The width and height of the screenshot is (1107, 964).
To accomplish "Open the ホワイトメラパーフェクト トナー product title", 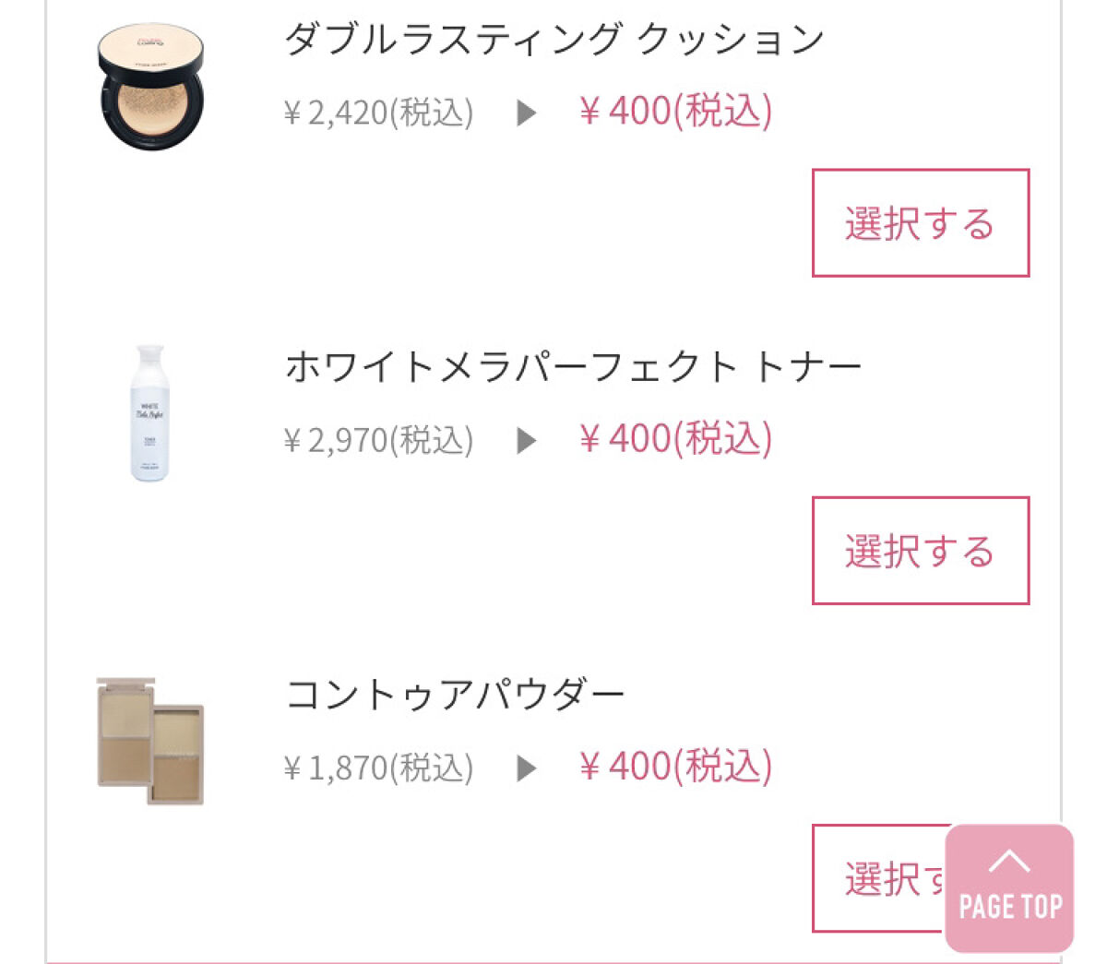I will (x=573, y=366).
